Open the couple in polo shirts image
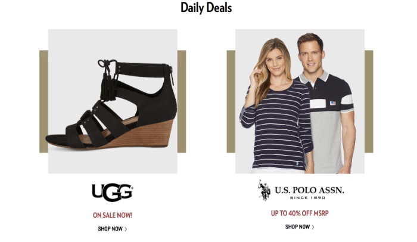 tap(300, 101)
